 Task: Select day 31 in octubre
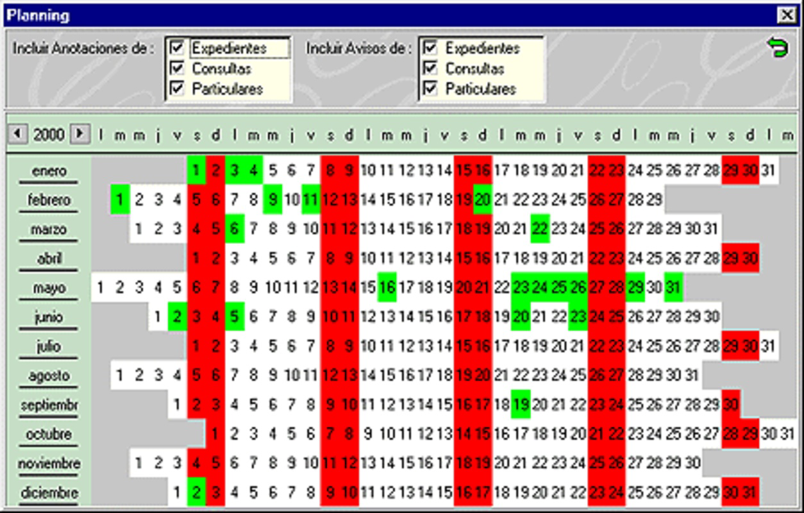point(789,434)
